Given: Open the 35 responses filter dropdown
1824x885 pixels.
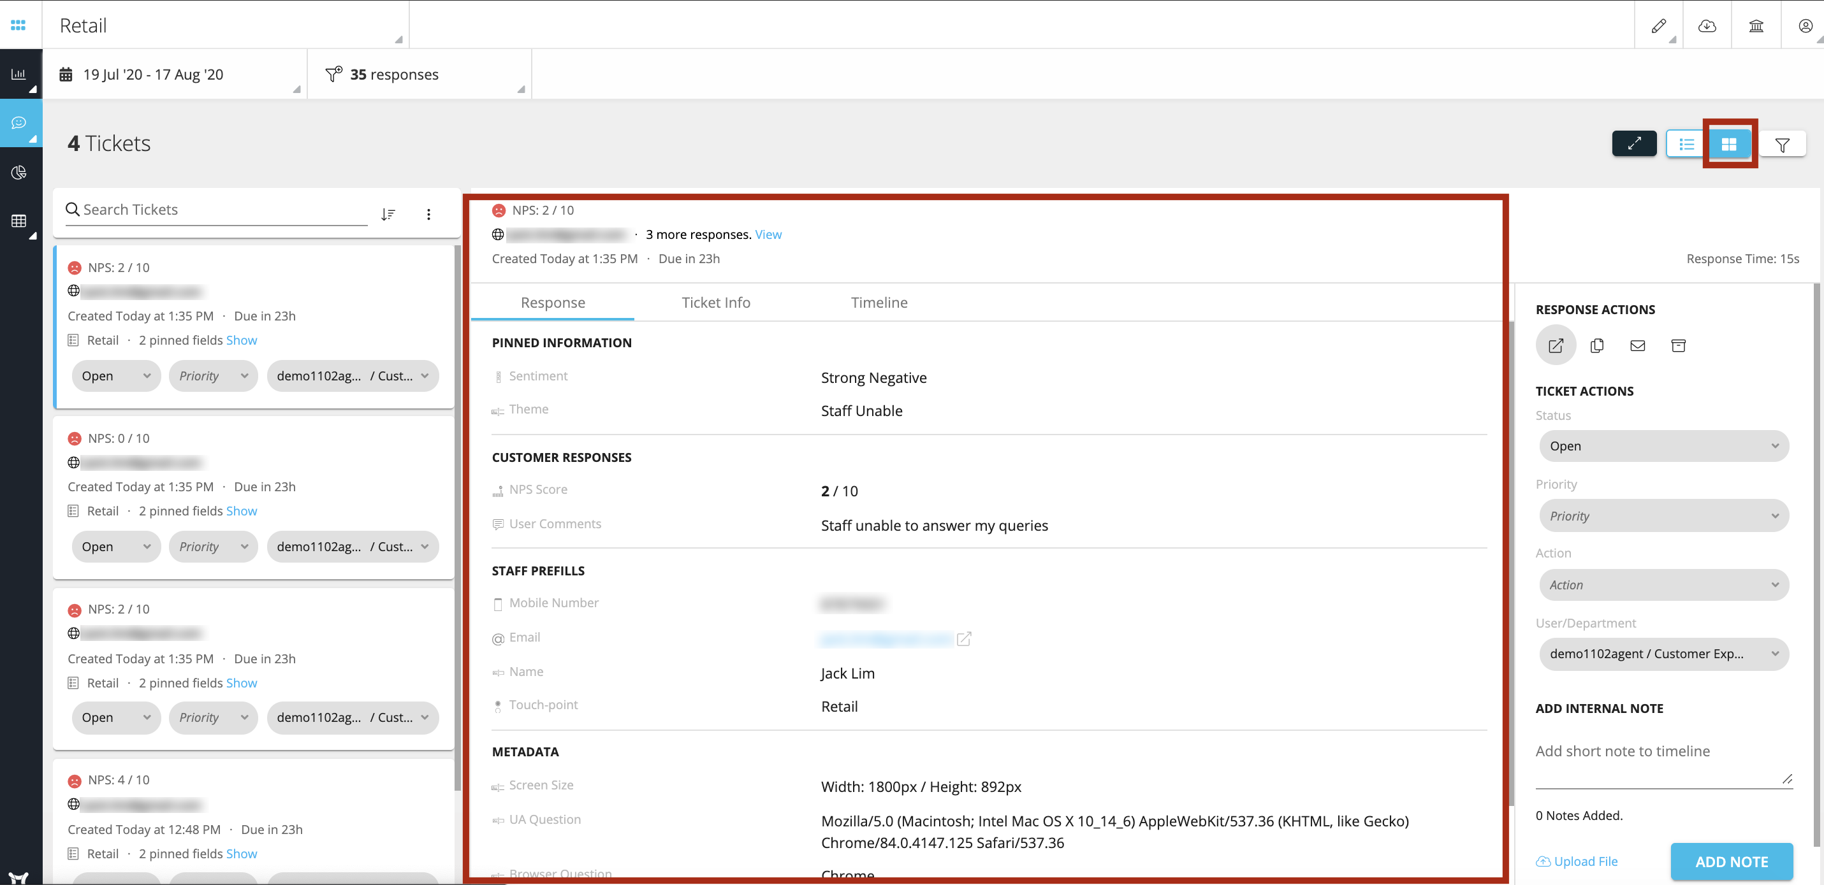Looking at the screenshot, I should 419,75.
